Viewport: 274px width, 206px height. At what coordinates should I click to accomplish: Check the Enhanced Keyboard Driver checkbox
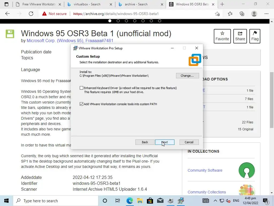pyautogui.click(x=81, y=88)
